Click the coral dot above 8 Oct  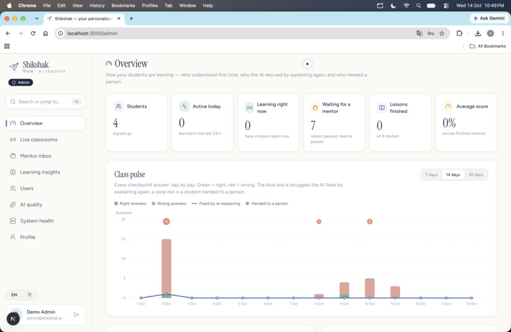pyautogui.click(x=319, y=222)
